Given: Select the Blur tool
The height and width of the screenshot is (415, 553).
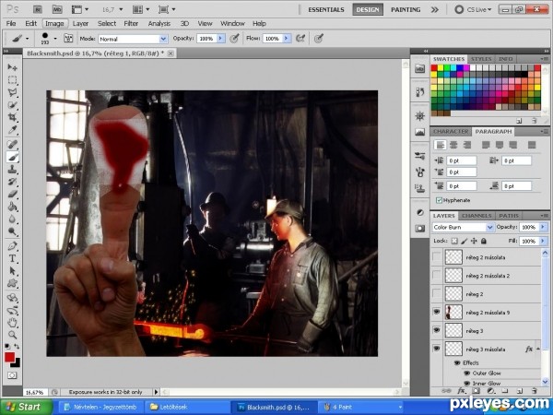Looking at the screenshot, I should [x=12, y=219].
